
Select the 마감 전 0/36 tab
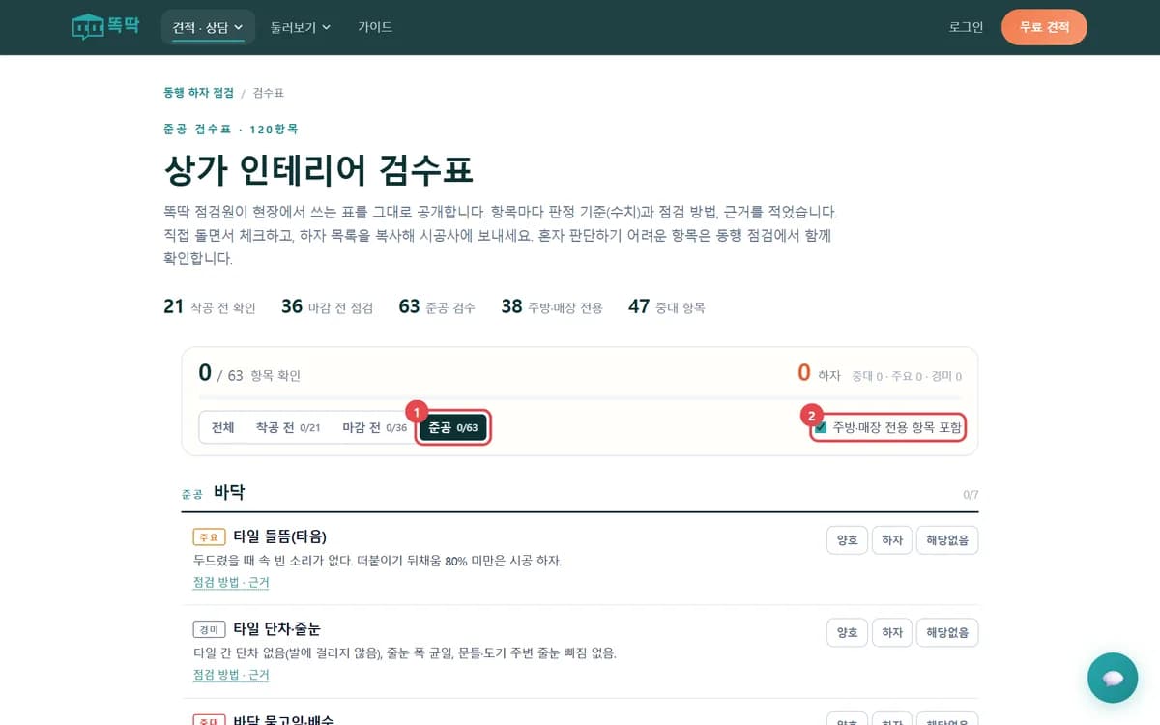pos(375,427)
